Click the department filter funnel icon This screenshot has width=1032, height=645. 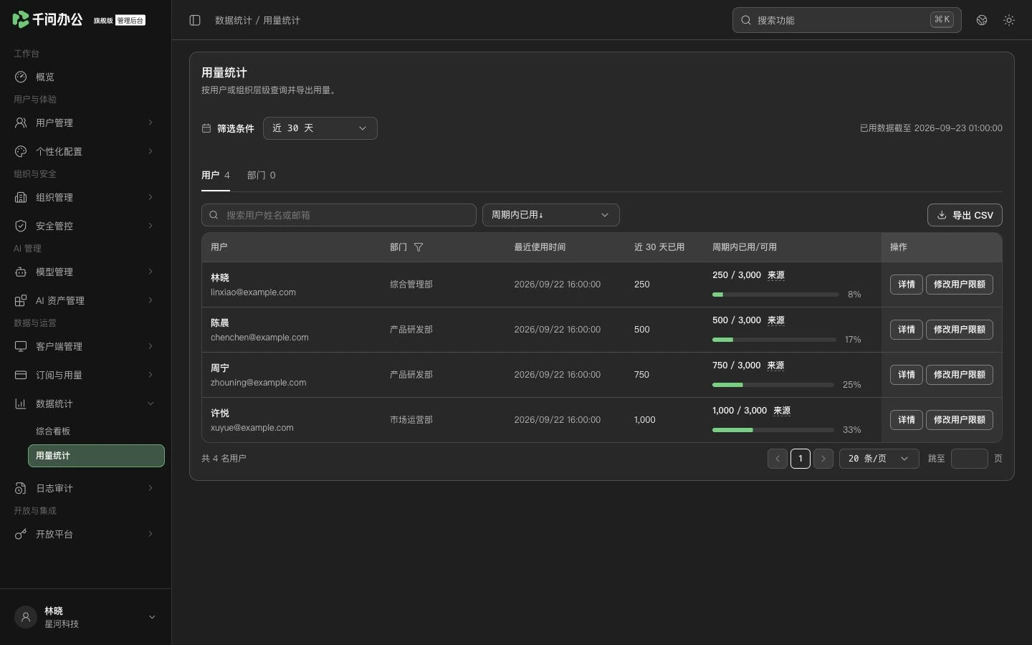(419, 247)
